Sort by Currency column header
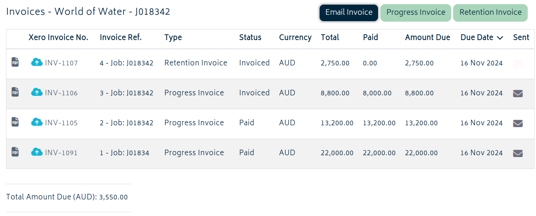 pos(295,38)
